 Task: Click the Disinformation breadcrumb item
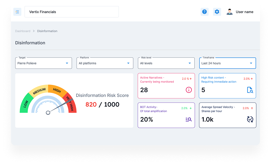point(47,31)
